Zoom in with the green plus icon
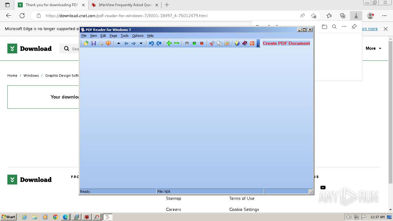 click(169, 43)
